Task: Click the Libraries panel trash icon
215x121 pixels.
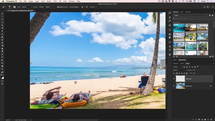Action: pos(213,56)
